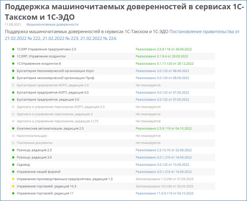Select row Бухгалтерия некоммерческой организации Проф

click(113, 78)
